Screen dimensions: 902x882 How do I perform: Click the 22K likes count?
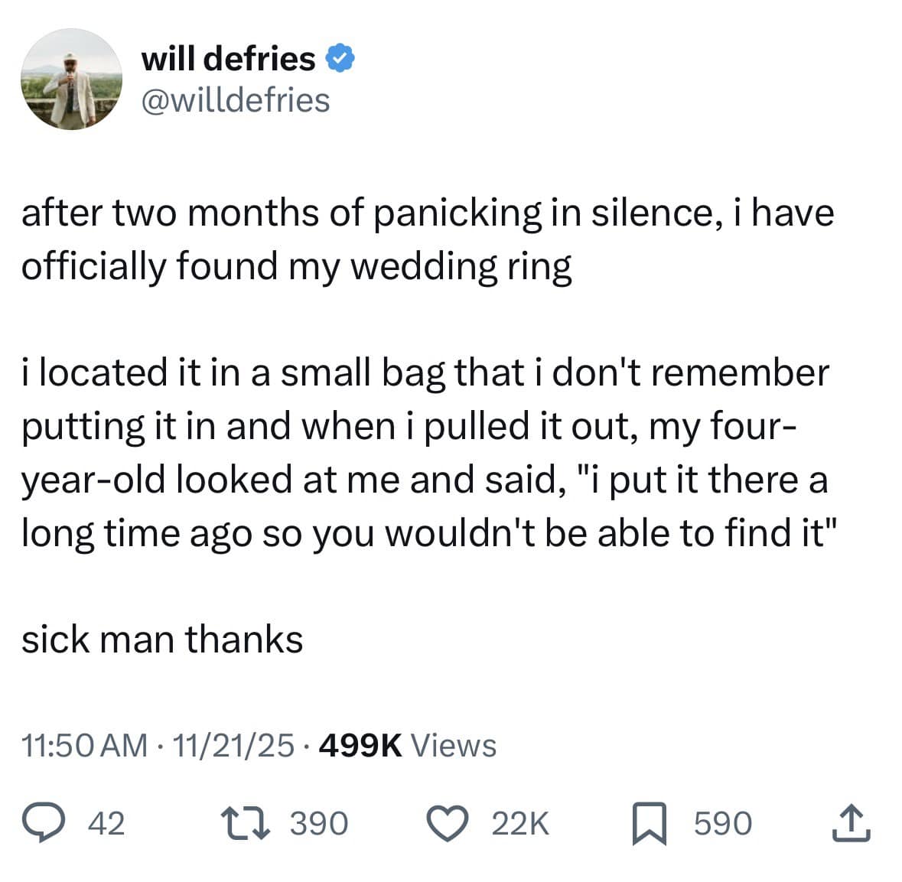tap(520, 824)
